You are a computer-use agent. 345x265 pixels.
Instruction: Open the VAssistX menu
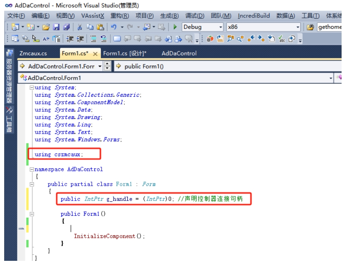93,16
